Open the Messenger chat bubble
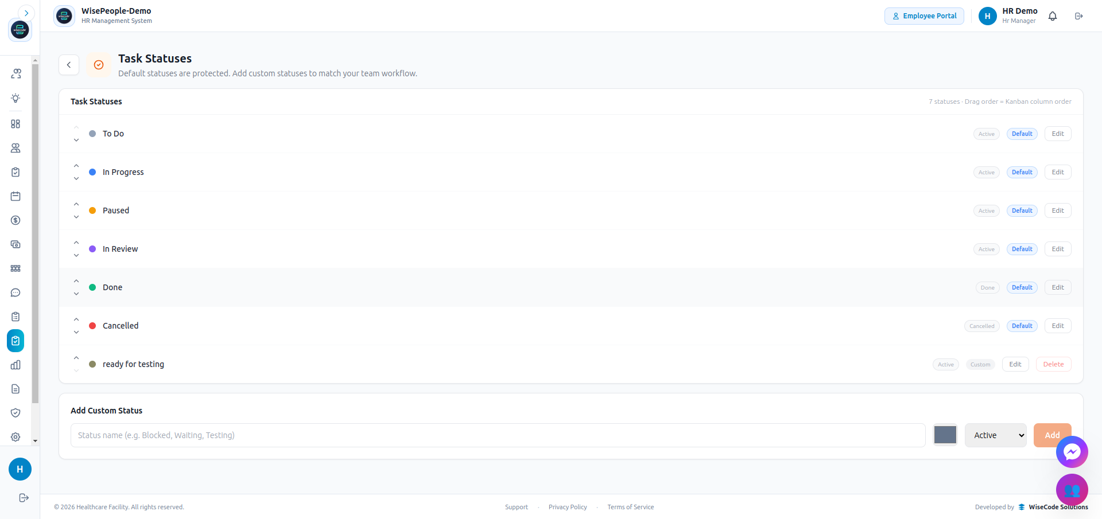This screenshot has height=519, width=1102. click(x=1072, y=452)
